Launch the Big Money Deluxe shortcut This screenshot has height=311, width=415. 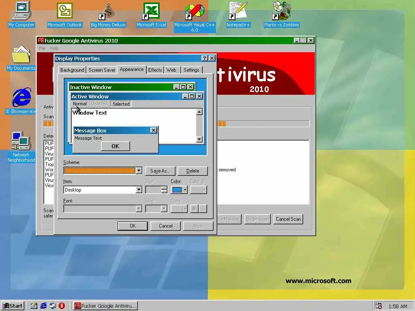108,15
